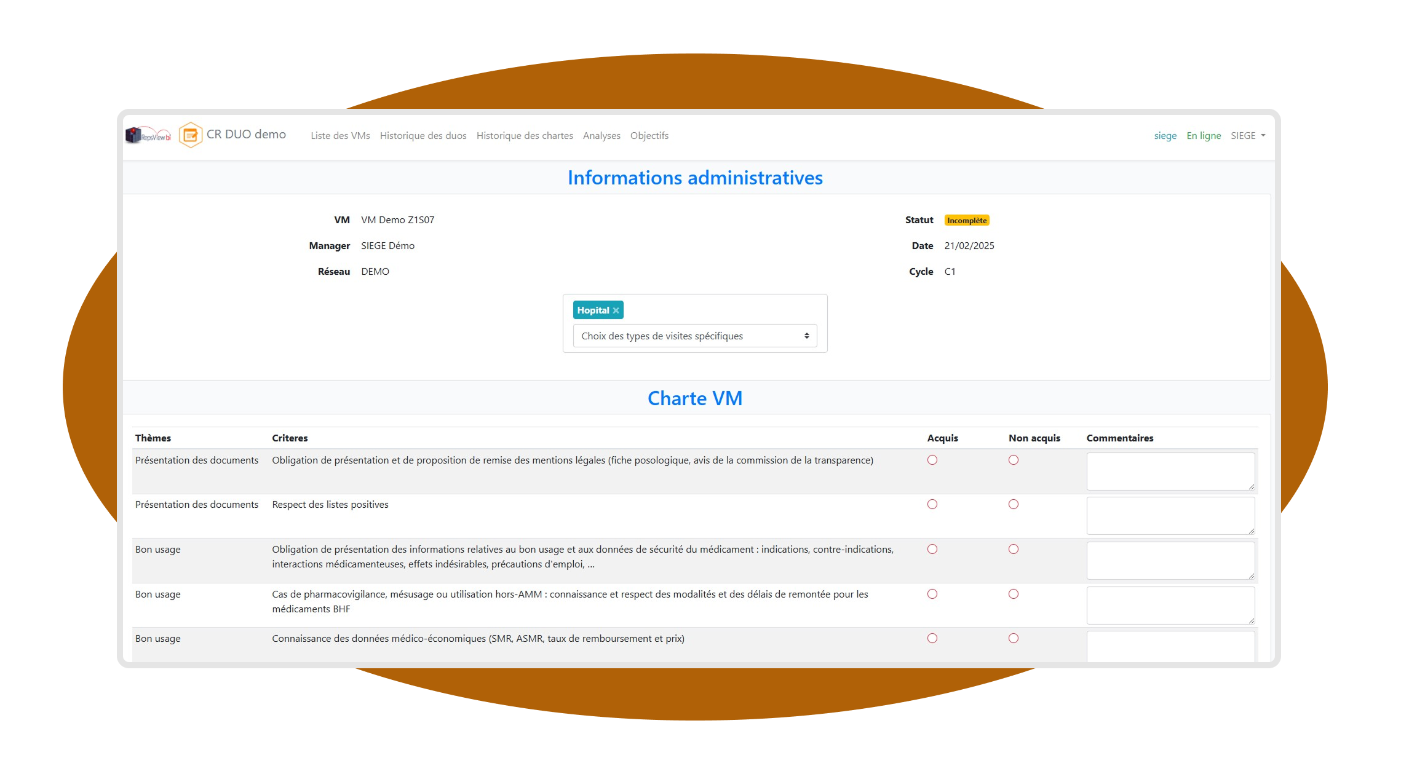Click the comment box for mentions légales row
The width and height of the screenshot is (1409, 774).
coord(1170,472)
